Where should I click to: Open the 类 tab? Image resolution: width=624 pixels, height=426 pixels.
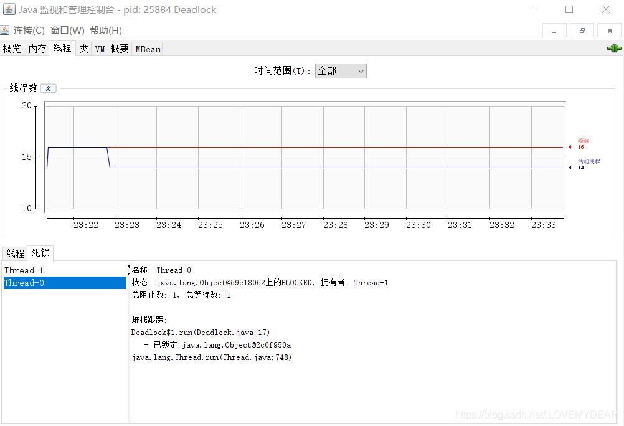coord(83,48)
